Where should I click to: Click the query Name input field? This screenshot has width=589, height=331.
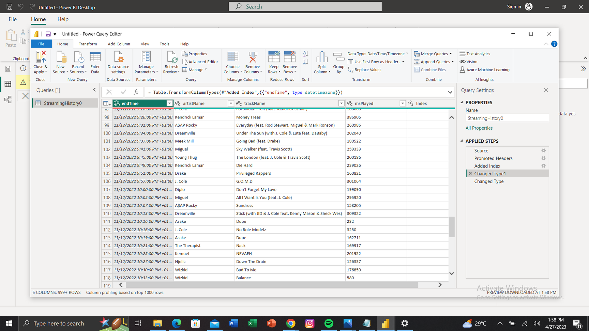click(x=507, y=118)
